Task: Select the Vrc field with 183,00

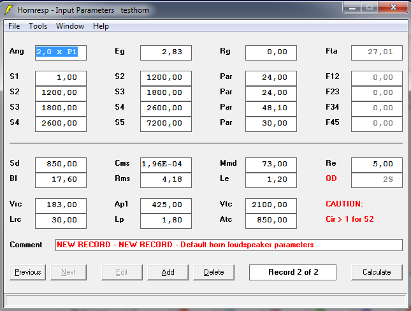Action: click(x=61, y=206)
